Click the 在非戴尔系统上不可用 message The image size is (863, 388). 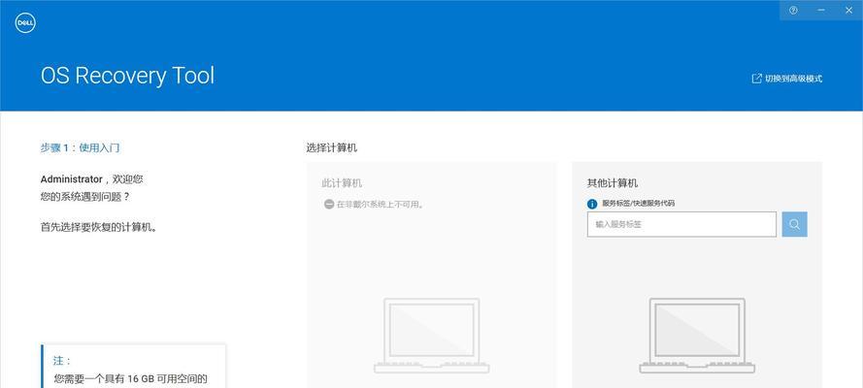point(381,205)
